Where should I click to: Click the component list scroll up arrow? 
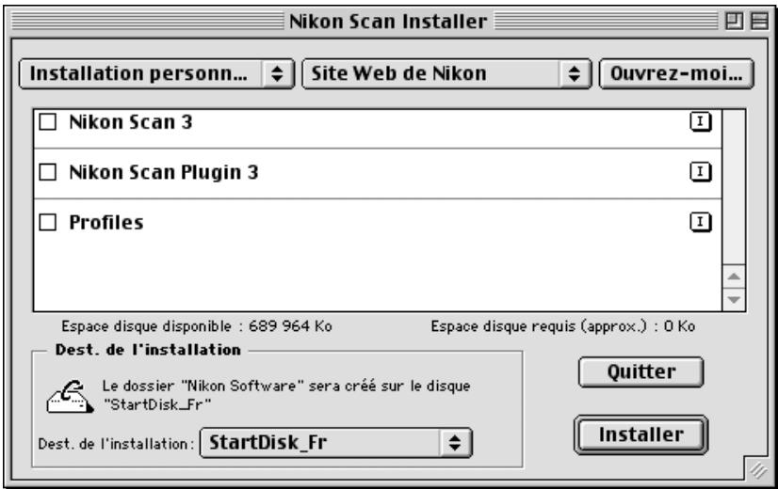[735, 276]
